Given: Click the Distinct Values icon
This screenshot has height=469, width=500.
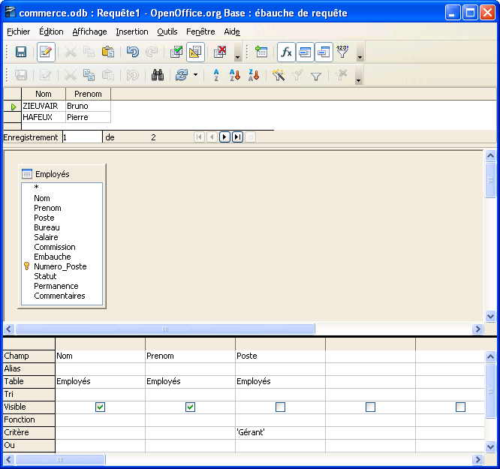Looking at the screenshot, I should [x=342, y=52].
